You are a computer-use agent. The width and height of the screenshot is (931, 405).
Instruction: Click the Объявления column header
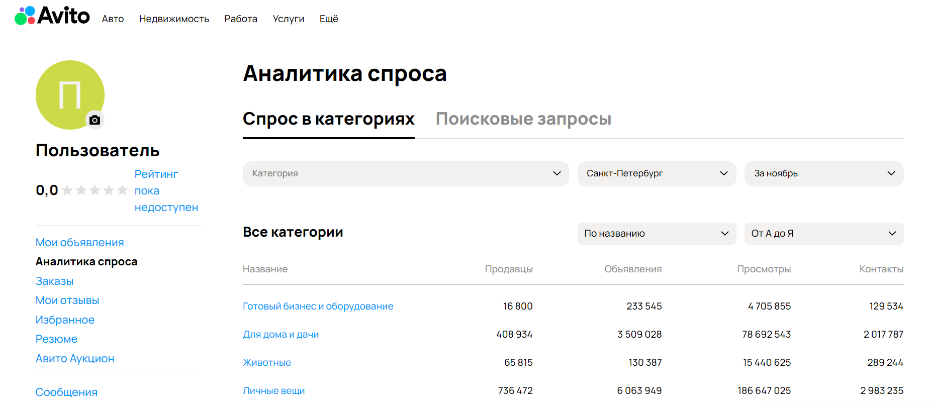pyautogui.click(x=633, y=269)
